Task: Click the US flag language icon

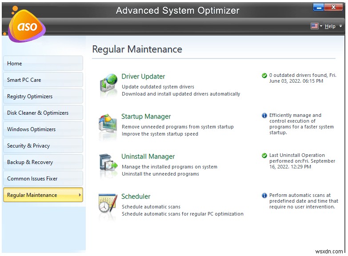Action: [315, 26]
